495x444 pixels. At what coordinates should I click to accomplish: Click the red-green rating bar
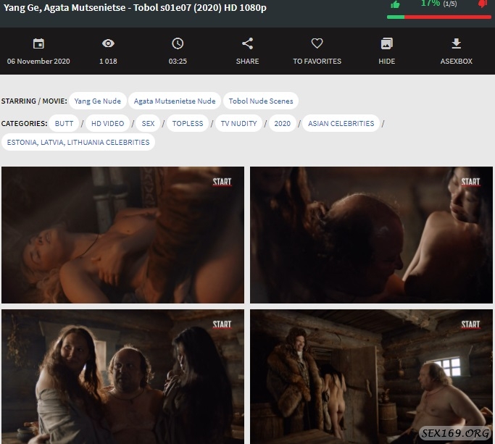pos(439,17)
